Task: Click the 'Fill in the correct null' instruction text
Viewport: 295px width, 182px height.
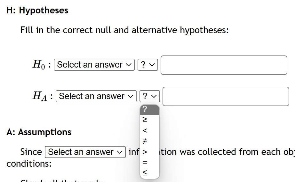Action: 124,30
